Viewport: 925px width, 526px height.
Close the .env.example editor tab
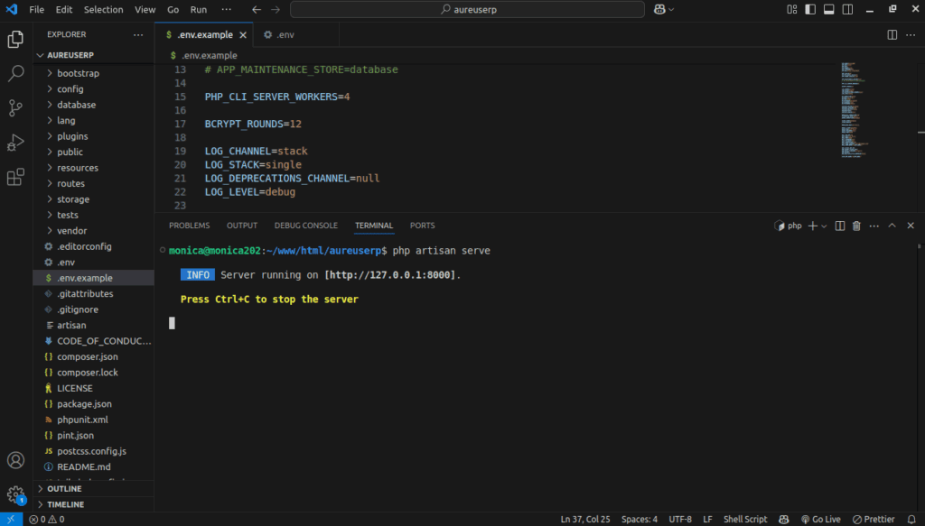(x=243, y=35)
